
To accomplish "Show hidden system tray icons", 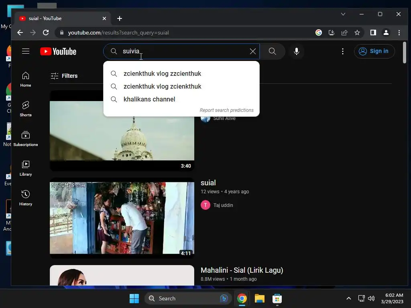I will 349,298.
